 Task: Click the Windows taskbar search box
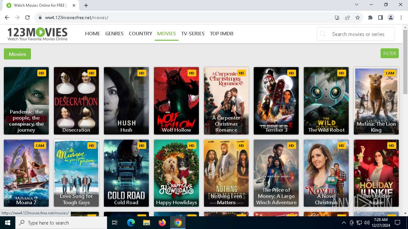61,223
